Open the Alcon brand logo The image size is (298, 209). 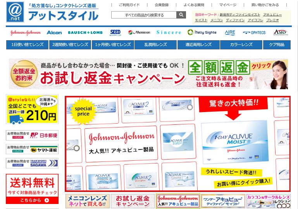(54, 32)
